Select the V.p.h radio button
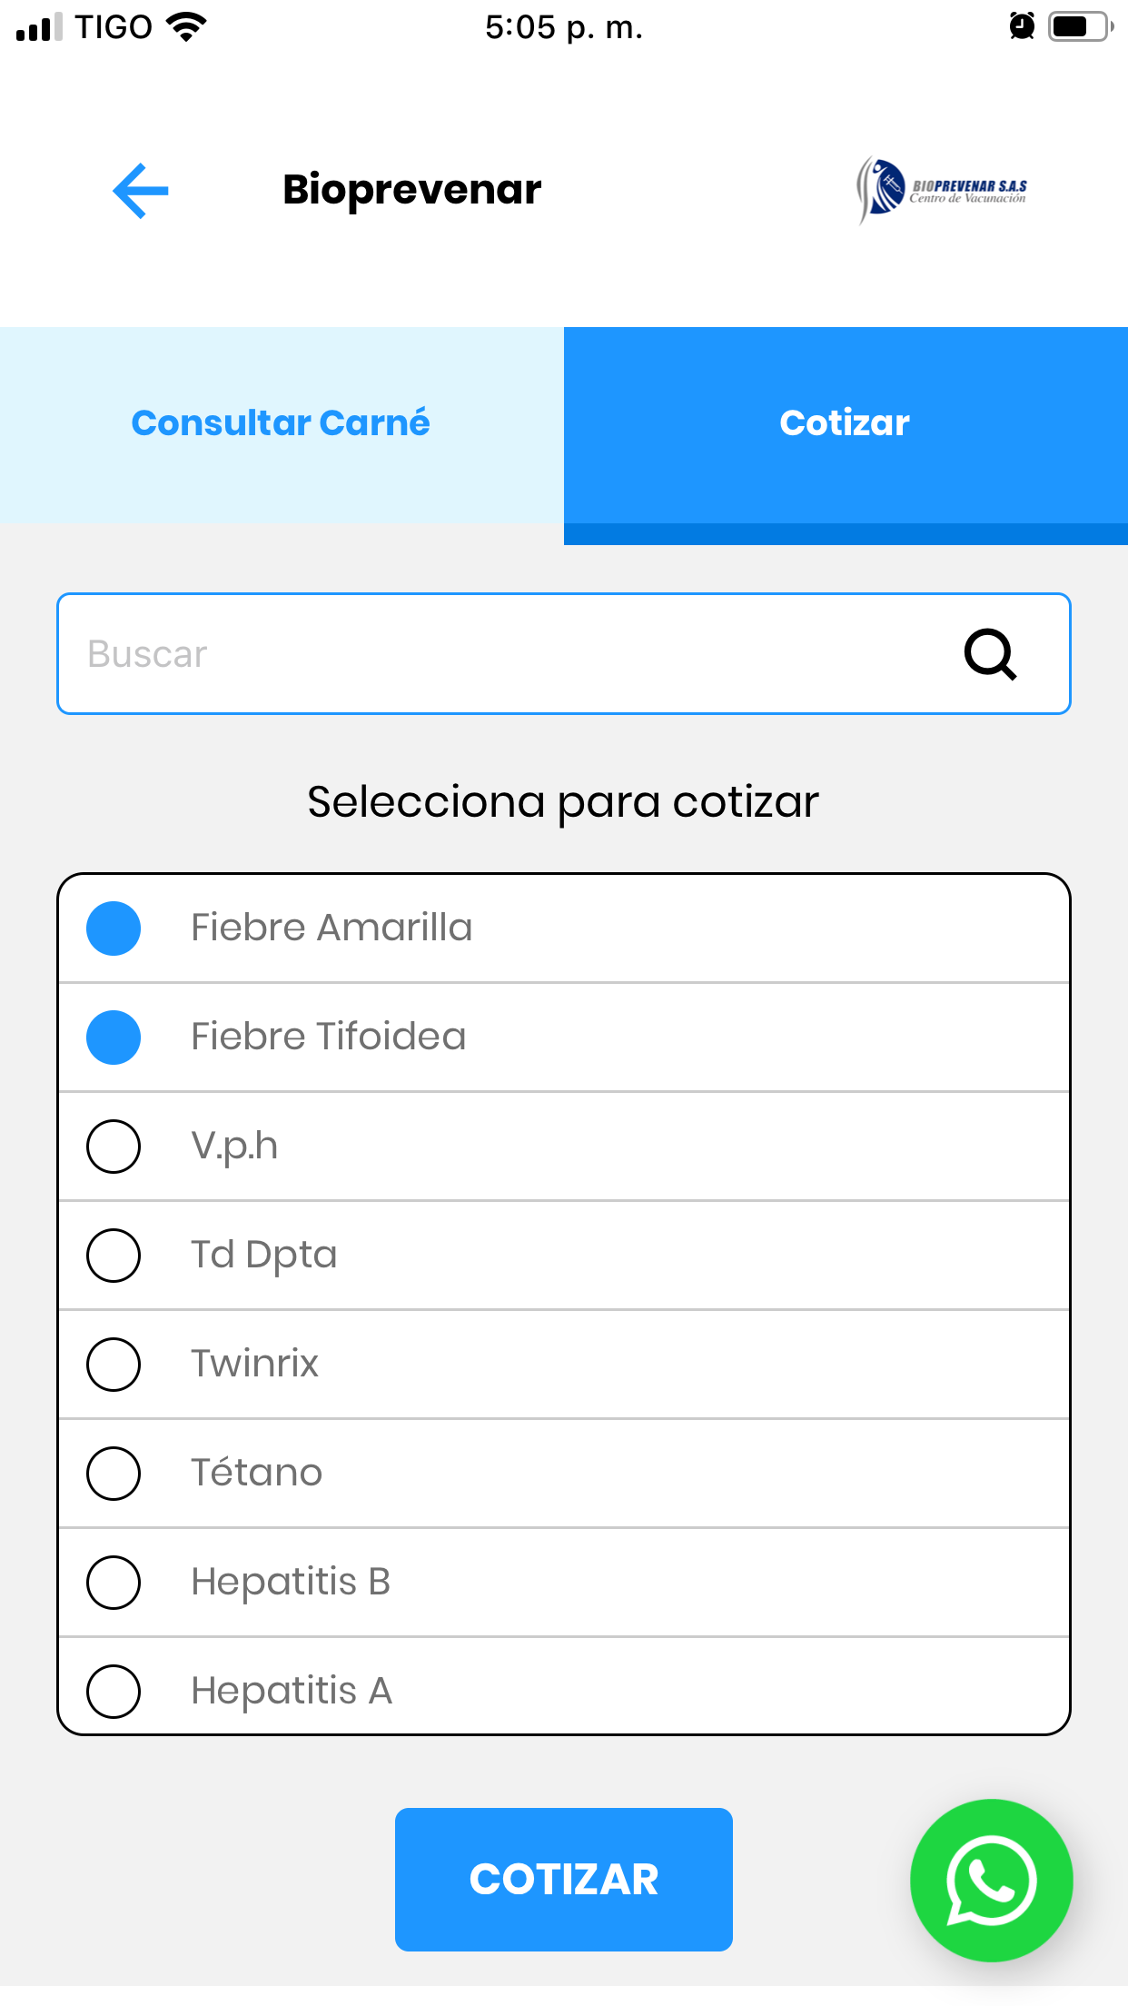Screen dimensions: 1128x2006 point(114,1147)
